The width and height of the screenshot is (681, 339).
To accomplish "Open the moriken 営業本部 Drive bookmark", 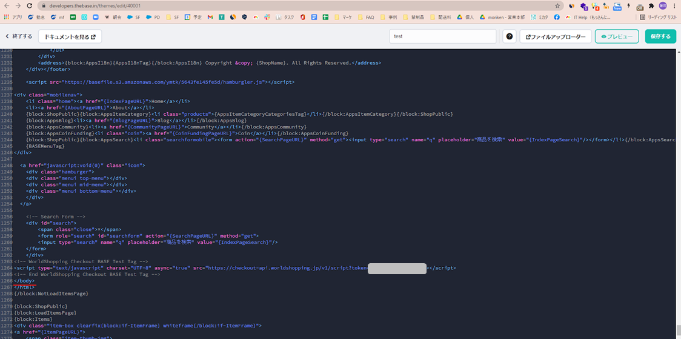I will (x=502, y=18).
